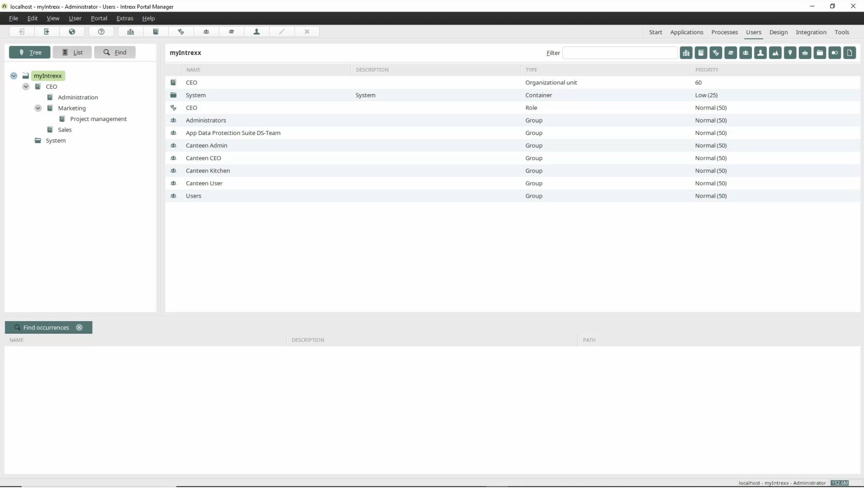Open the Portal menu

pos(99,18)
